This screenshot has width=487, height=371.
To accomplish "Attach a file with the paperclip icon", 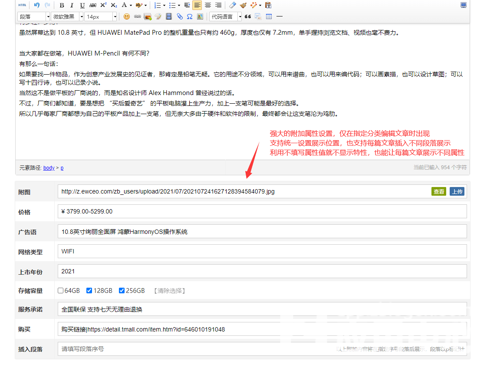I will coord(180,16).
